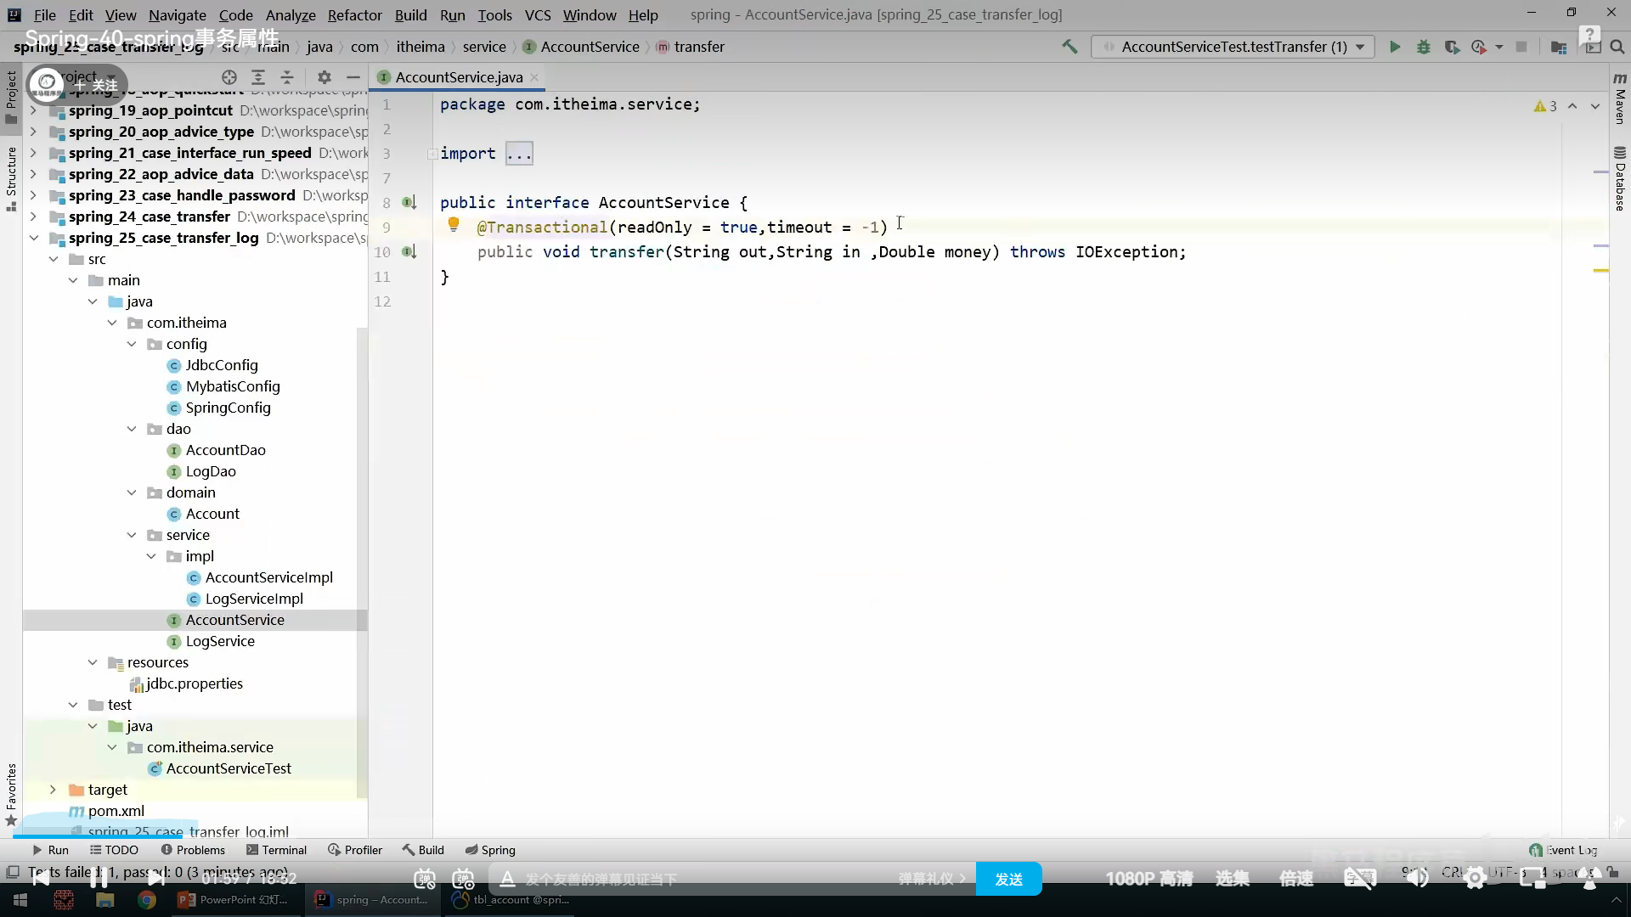Click the yellow intention bulb on line 9
The image size is (1631, 917).
click(x=454, y=224)
